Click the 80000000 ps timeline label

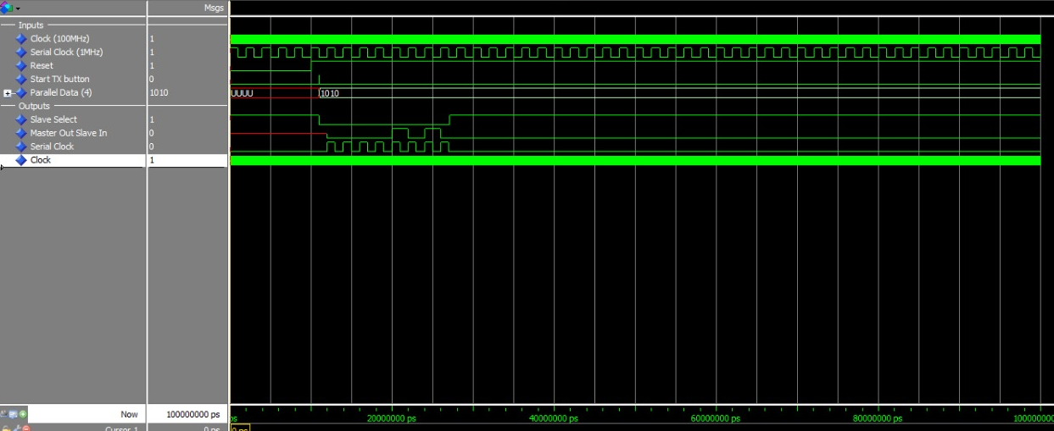pos(878,418)
